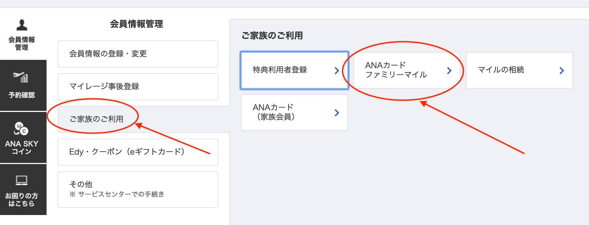589x225 pixels.
Task: Click the chevron on 特典利用者登録
Action: click(x=337, y=70)
